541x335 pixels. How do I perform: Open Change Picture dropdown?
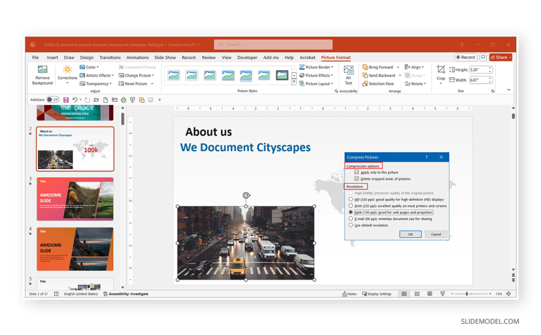coord(136,76)
